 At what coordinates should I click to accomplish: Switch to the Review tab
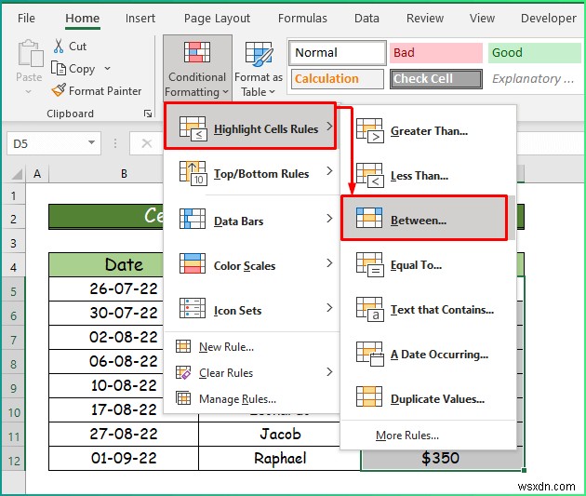425,18
